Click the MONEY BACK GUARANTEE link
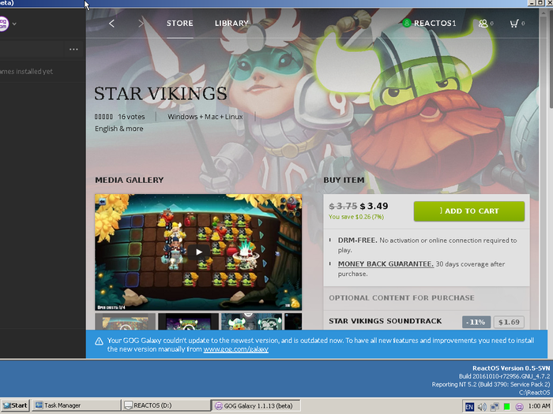 click(386, 264)
